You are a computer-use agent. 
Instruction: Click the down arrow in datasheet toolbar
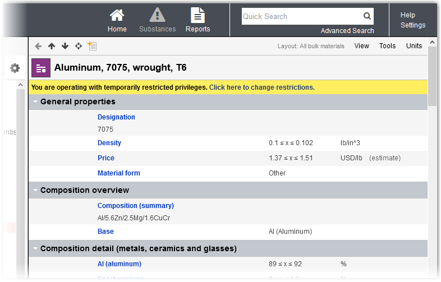(65, 46)
